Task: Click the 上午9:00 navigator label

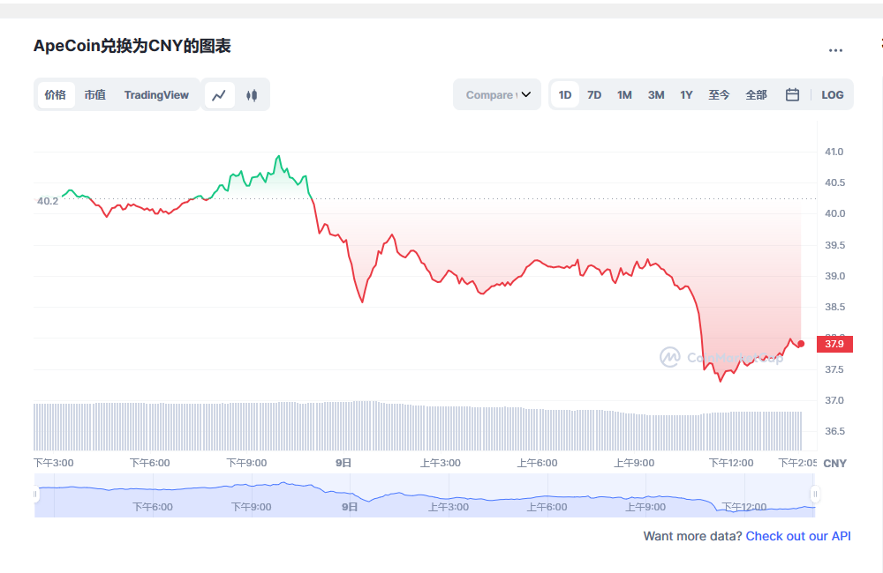Action: [645, 507]
